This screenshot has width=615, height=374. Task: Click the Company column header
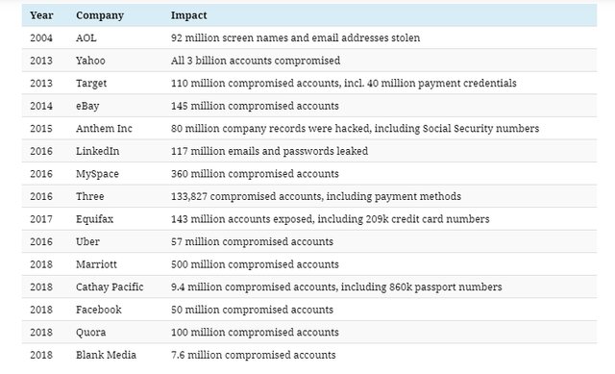(100, 15)
